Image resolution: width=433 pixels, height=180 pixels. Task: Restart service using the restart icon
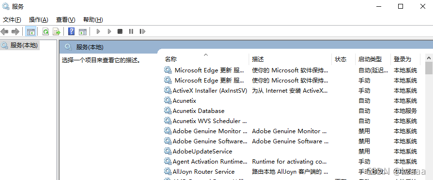pyautogui.click(x=143, y=31)
